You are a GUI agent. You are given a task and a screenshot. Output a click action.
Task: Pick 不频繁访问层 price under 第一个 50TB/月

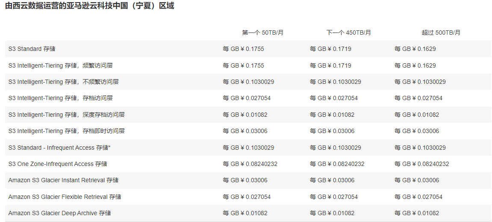click(x=248, y=82)
